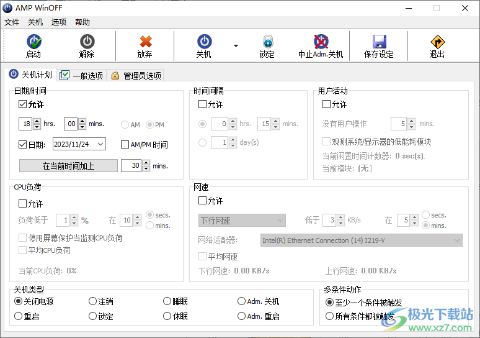Select 关闭电源 shutdown type
This screenshot has height=338, width=480.
point(19,301)
